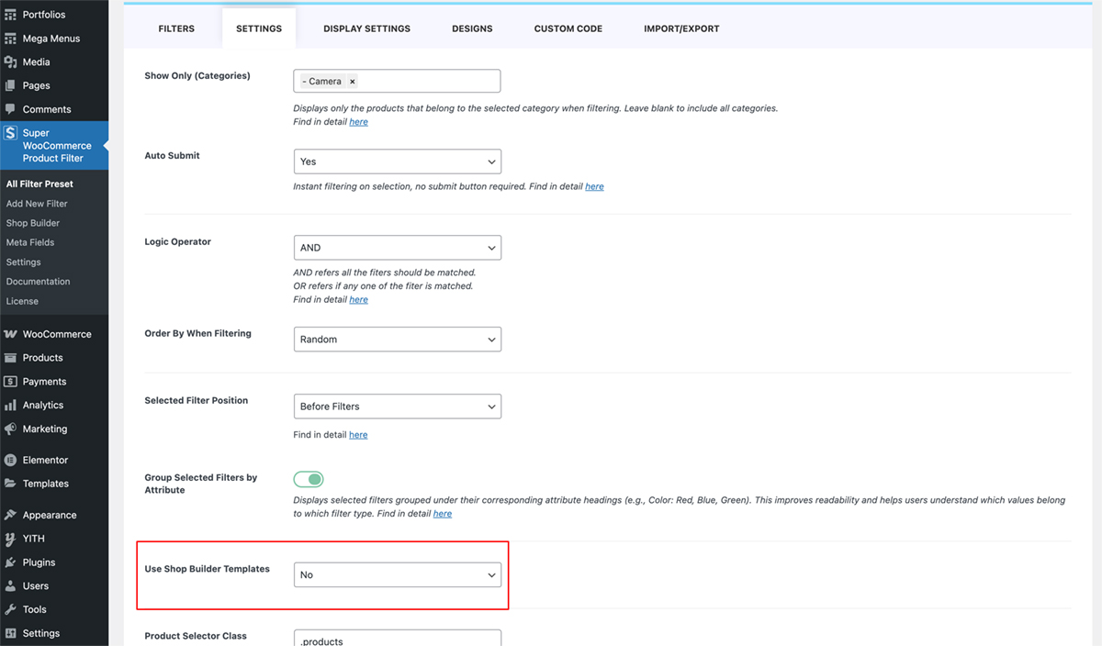1102x646 pixels.
Task: Click the Plugins plug icon
Action: [11, 562]
